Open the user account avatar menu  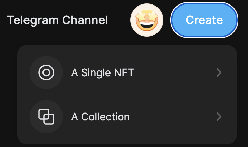point(147,20)
